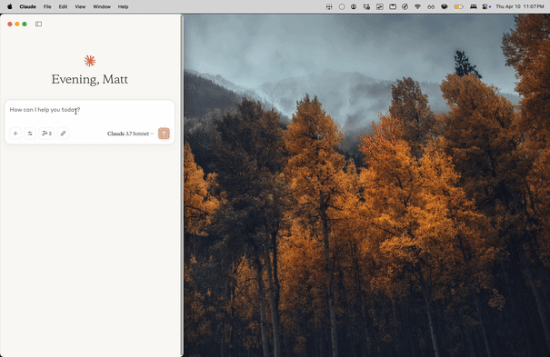The height and width of the screenshot is (357, 550).
Task: Close the Claude window with red button
Action: click(10, 24)
